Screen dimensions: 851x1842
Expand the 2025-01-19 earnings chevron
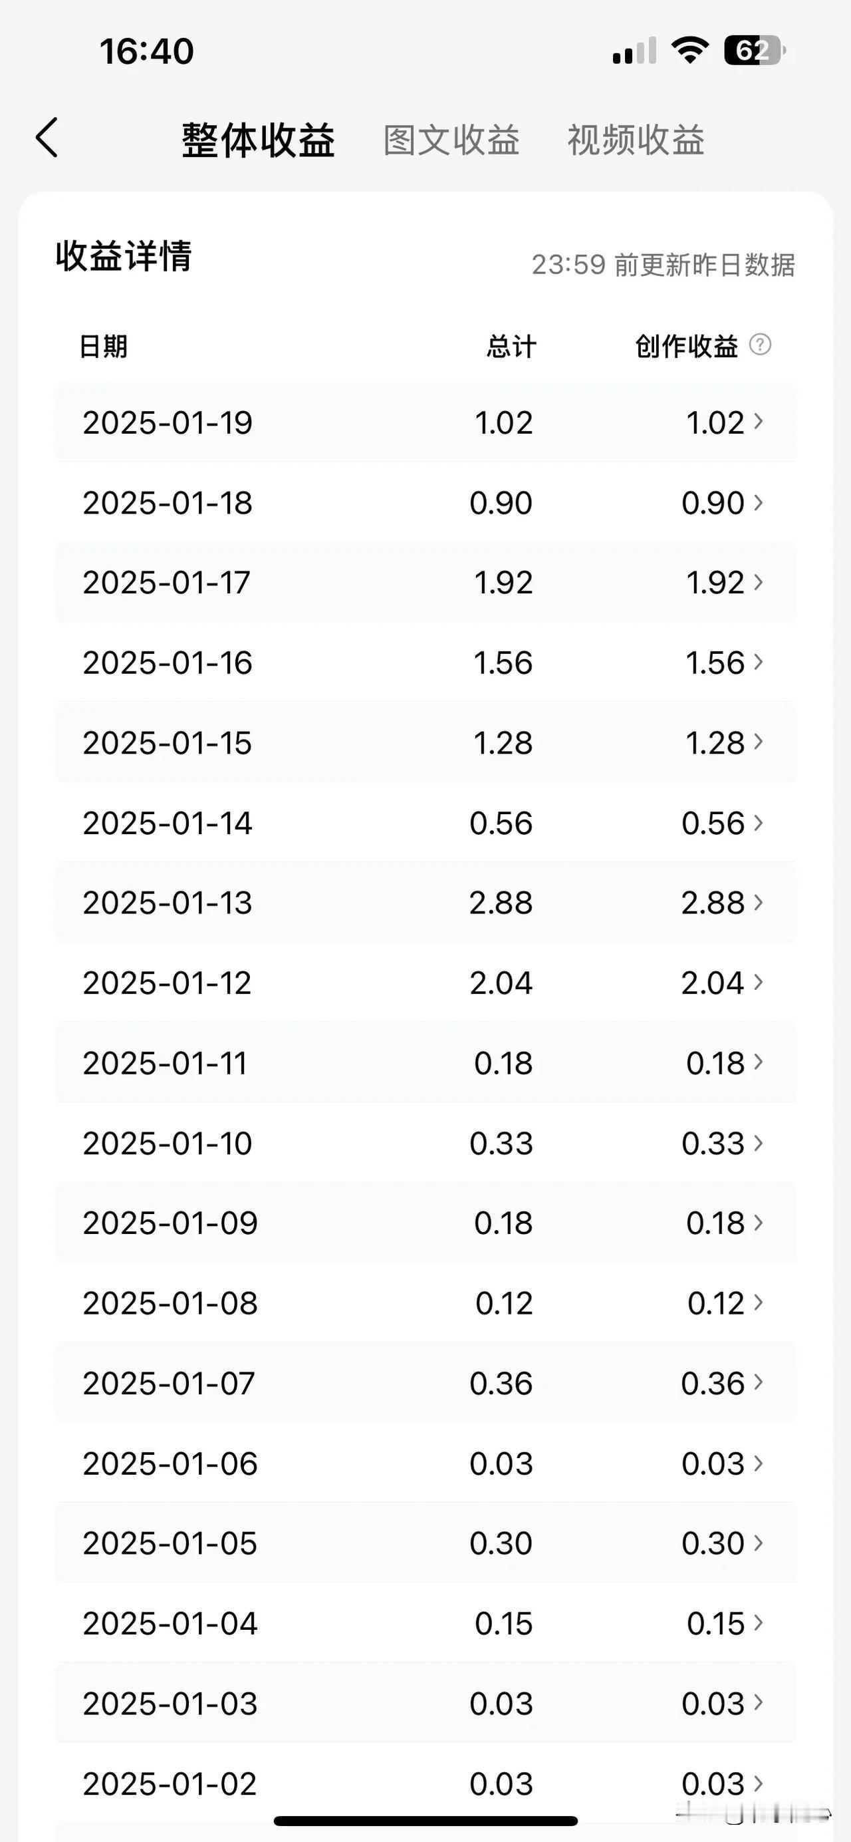tap(758, 422)
